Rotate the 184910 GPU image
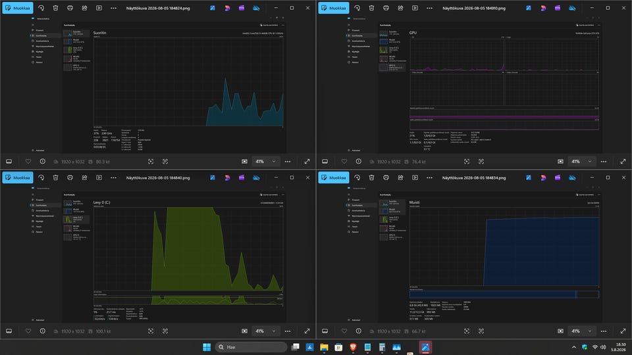Image resolution: width=632 pixels, height=355 pixels. tap(357, 8)
